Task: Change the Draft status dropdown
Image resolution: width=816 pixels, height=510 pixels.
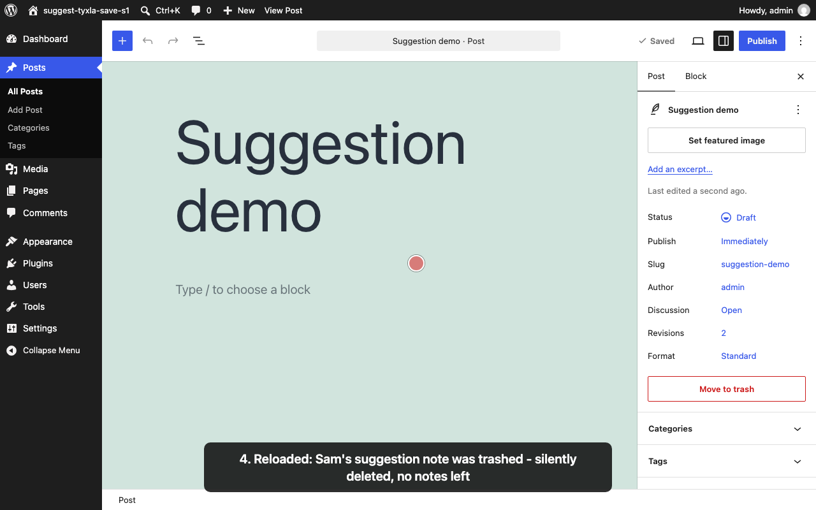Action: pos(738,217)
